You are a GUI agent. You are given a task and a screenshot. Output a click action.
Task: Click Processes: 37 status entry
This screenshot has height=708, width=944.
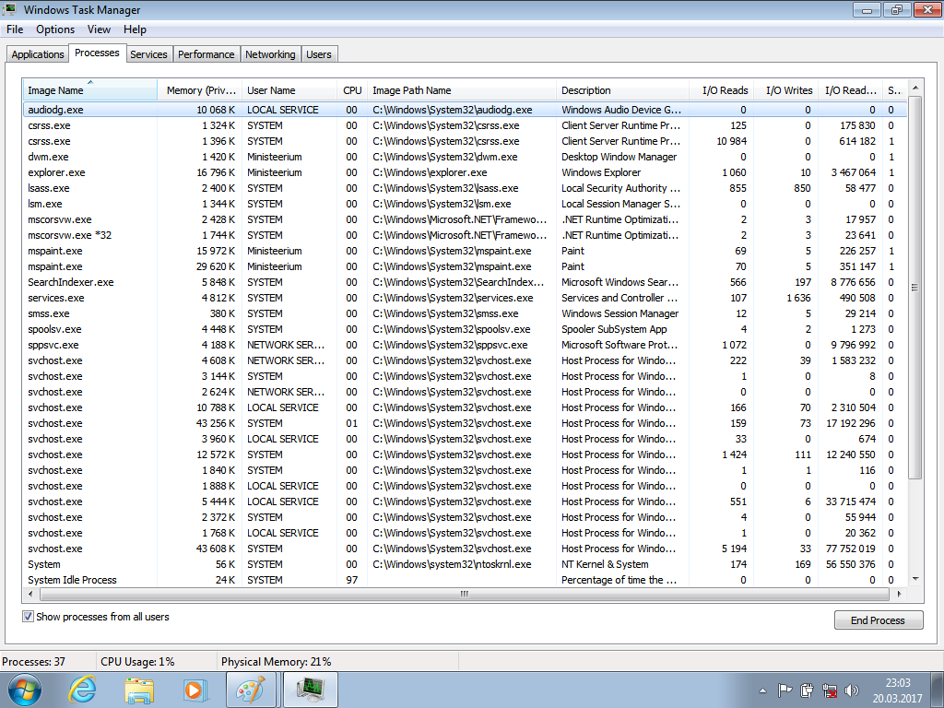(34, 661)
